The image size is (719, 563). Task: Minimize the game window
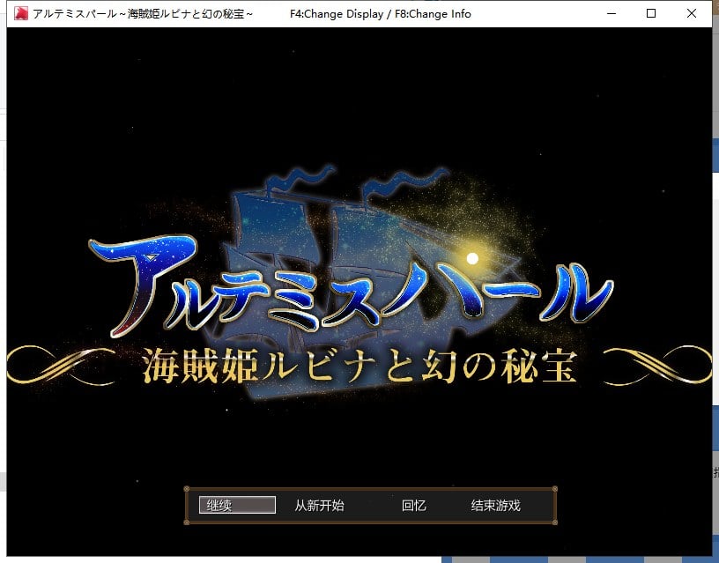[x=611, y=14]
